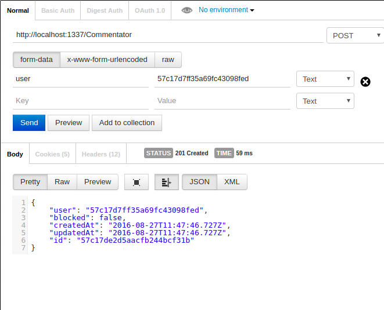Screen dimensions: 384x310
Task: Click the environment quick-look eye icon
Action: tap(186, 10)
